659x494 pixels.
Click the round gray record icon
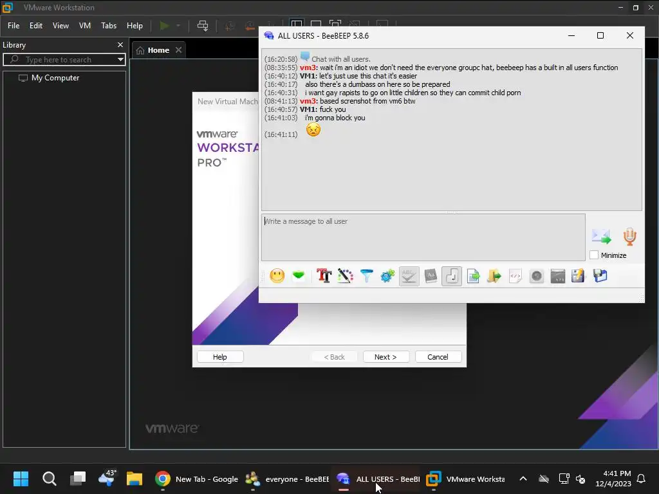coord(537,276)
